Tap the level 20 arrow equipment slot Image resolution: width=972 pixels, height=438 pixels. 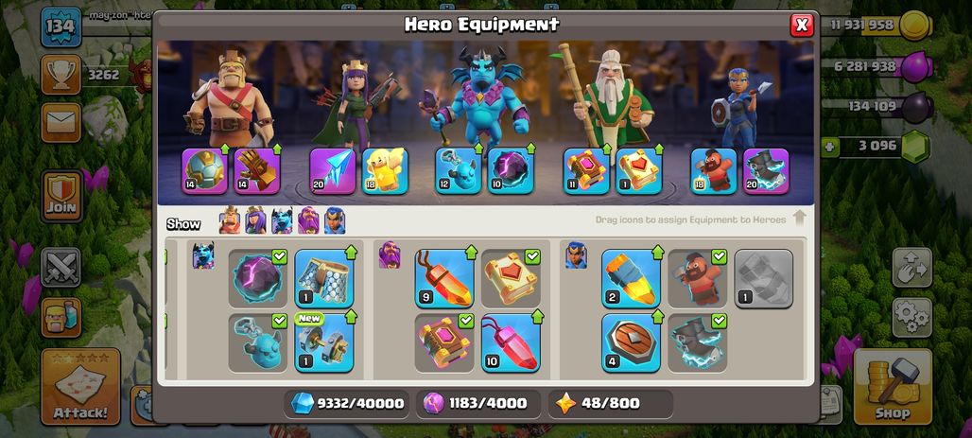[x=333, y=171]
